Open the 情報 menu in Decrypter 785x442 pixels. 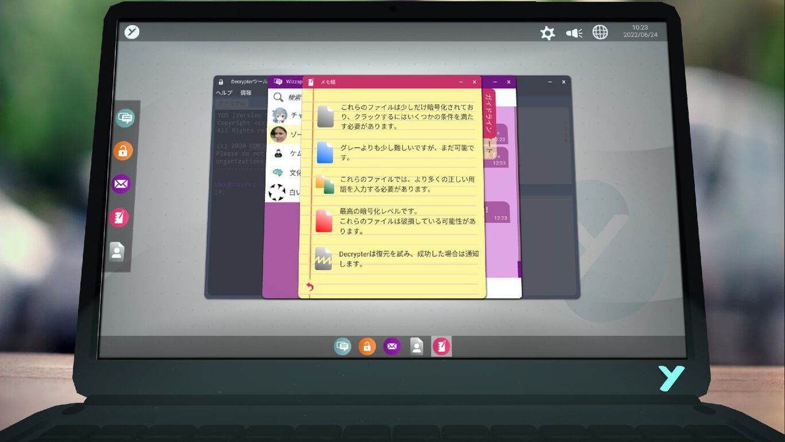click(x=246, y=93)
